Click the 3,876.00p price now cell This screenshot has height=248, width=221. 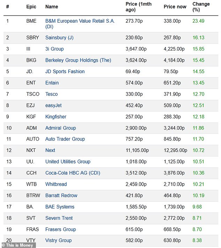coord(174,173)
